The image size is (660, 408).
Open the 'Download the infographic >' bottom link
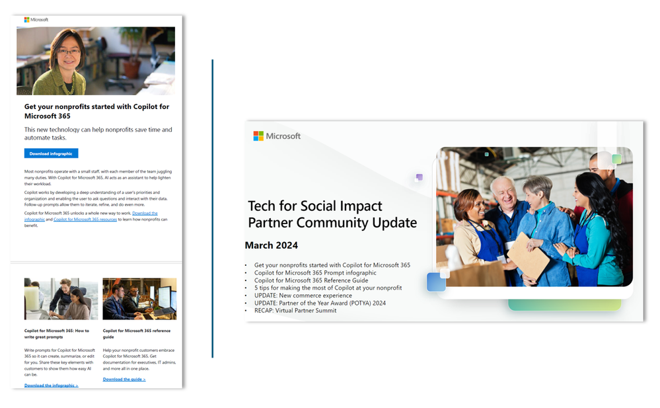pos(51,386)
